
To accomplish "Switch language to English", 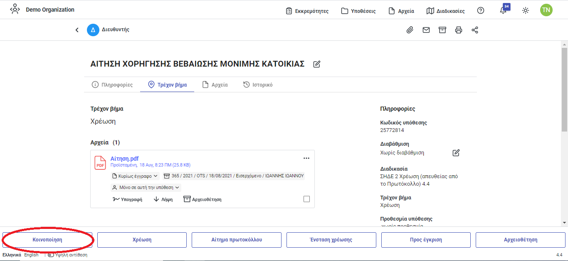I will 31,255.
